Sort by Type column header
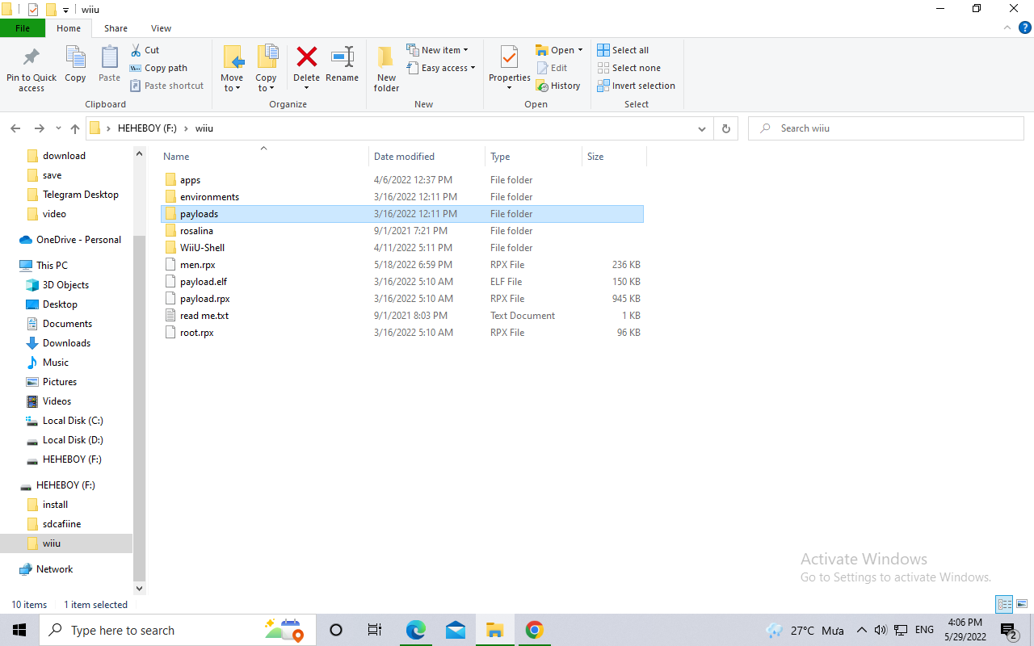This screenshot has width=1034, height=646. coord(533,156)
